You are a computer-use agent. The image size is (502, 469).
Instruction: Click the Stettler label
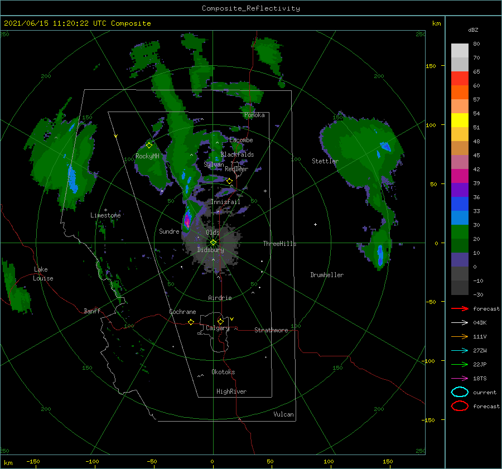tap(325, 161)
